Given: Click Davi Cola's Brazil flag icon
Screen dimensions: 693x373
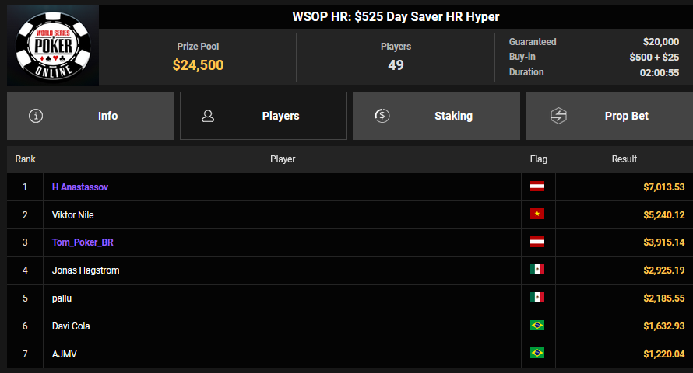Looking at the screenshot, I should pyautogui.click(x=537, y=326).
